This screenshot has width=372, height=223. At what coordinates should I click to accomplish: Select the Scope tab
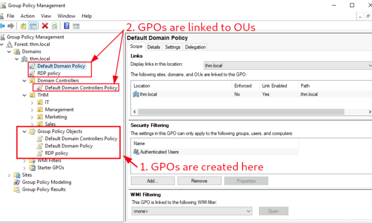136,46
